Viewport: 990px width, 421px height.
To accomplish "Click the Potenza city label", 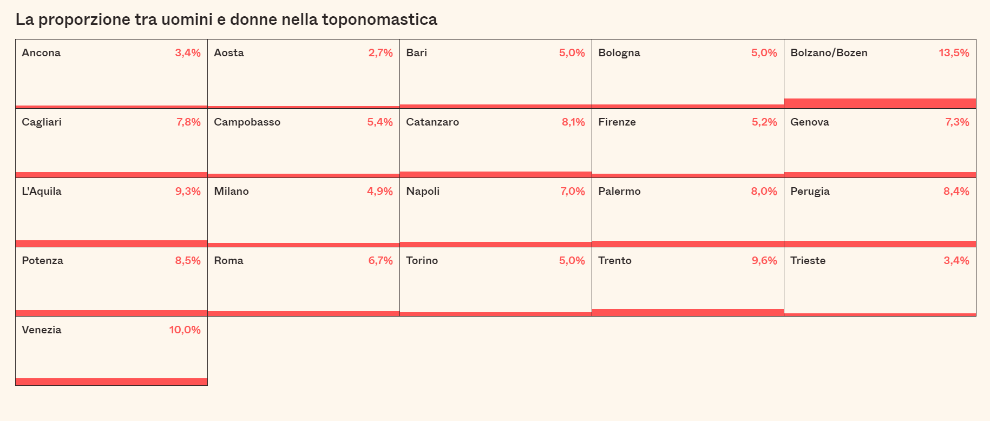I will pyautogui.click(x=42, y=261).
